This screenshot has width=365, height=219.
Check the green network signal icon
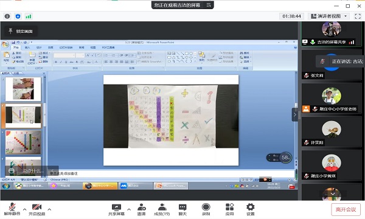[29, 16]
